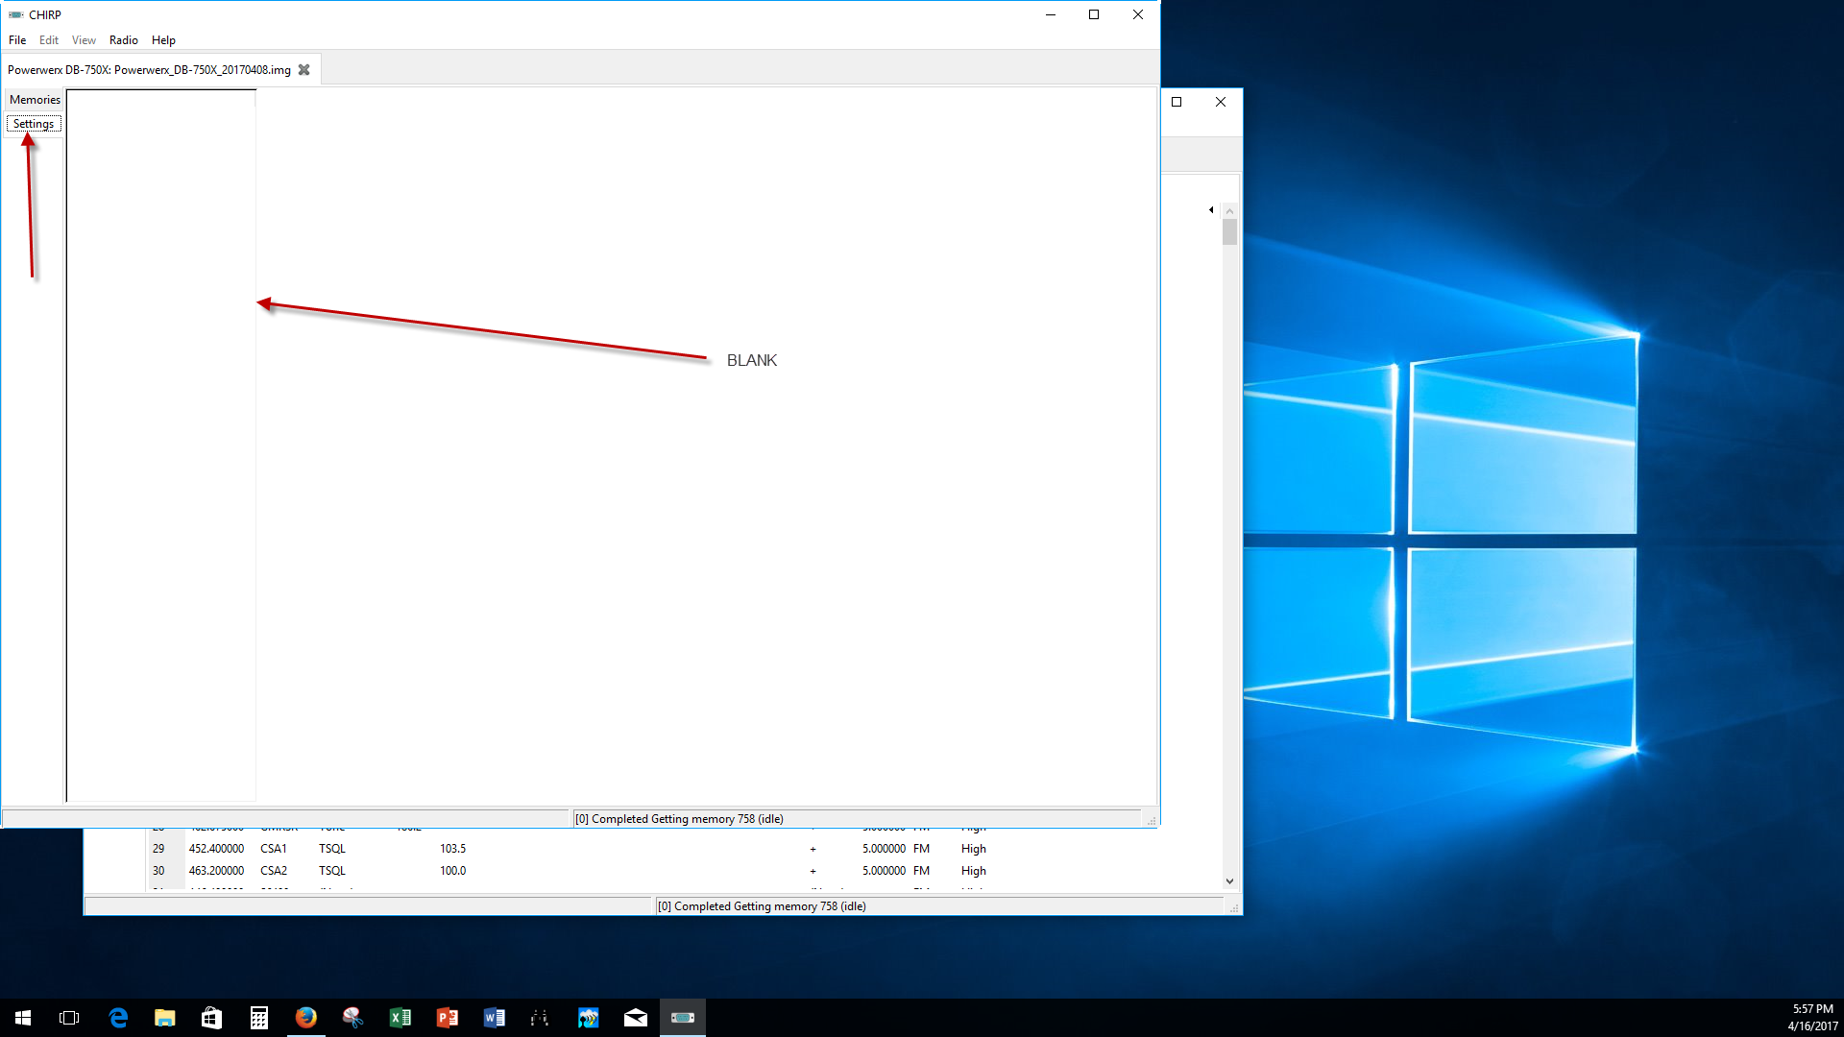Click the dotted-figures app taskbar icon

[540, 1018]
